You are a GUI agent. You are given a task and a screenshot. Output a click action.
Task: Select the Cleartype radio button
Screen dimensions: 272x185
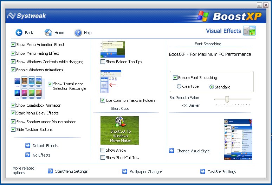(179, 86)
